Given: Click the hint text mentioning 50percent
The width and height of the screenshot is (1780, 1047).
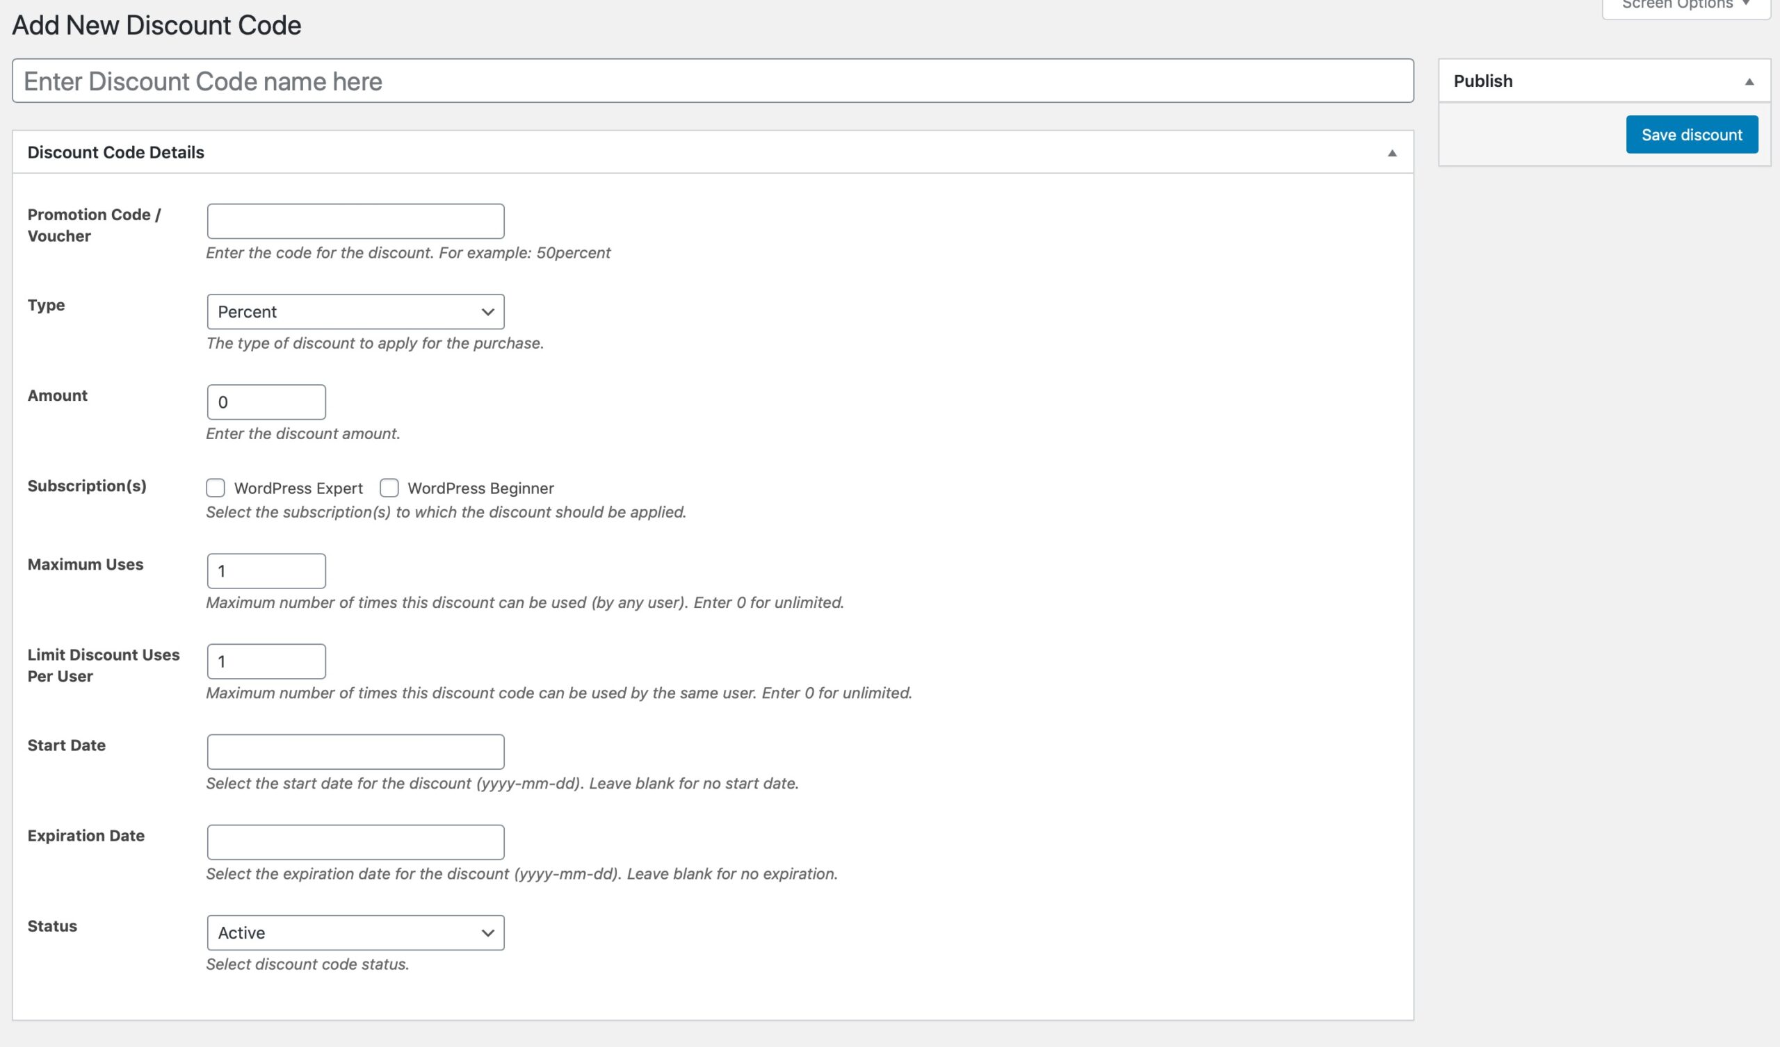Looking at the screenshot, I should point(408,253).
